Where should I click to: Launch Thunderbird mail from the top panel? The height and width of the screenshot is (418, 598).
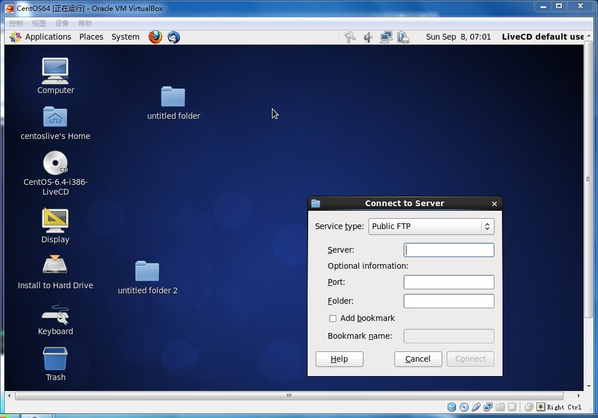tap(174, 37)
